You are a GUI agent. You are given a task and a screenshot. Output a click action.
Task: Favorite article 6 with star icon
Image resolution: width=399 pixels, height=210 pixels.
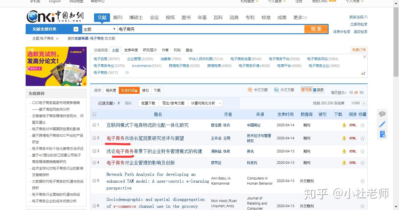point(363,206)
